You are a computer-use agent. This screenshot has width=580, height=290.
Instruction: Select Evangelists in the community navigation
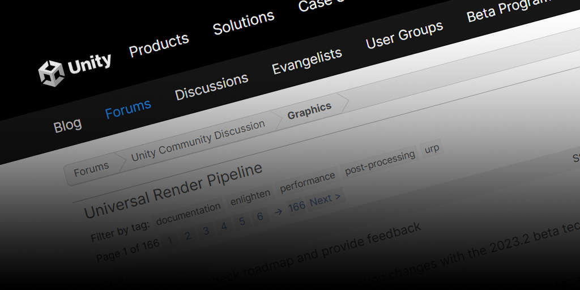click(x=306, y=61)
